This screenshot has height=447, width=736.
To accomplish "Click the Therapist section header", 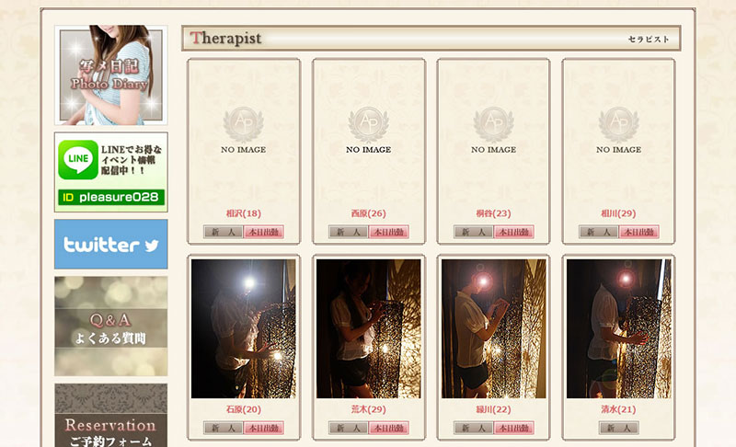I will click(431, 39).
